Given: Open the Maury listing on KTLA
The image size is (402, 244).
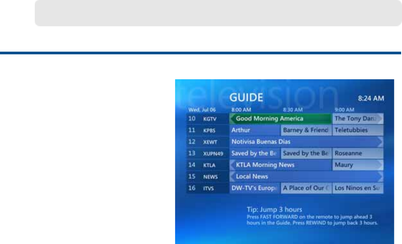Looking at the screenshot, I should (x=358, y=165).
